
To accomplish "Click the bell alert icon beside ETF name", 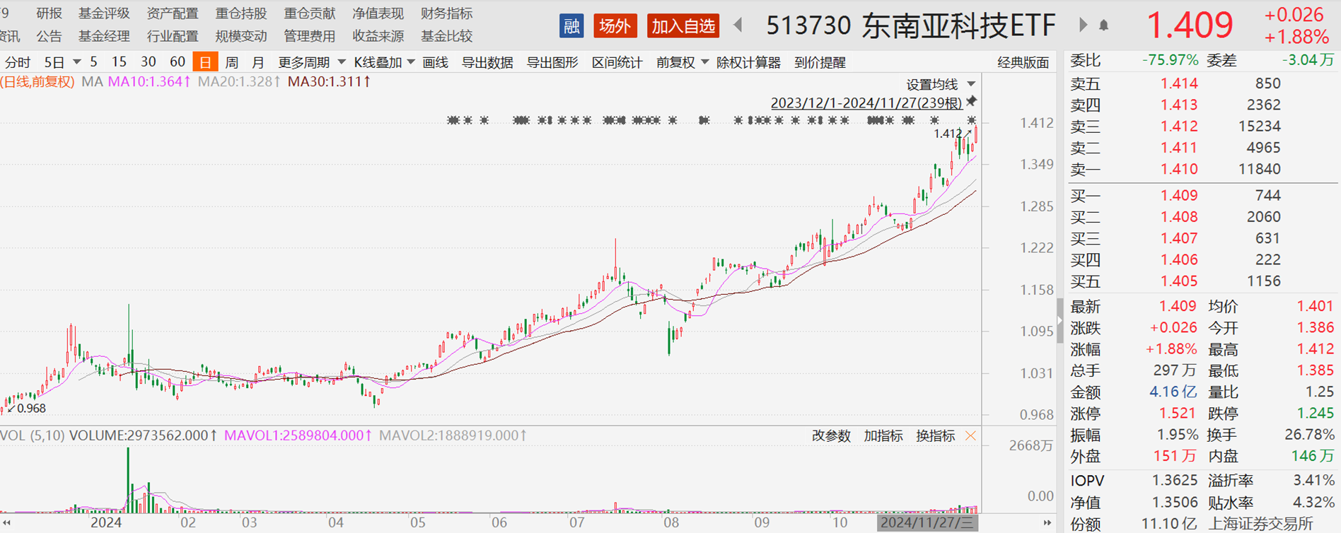I will pyautogui.click(x=1103, y=26).
